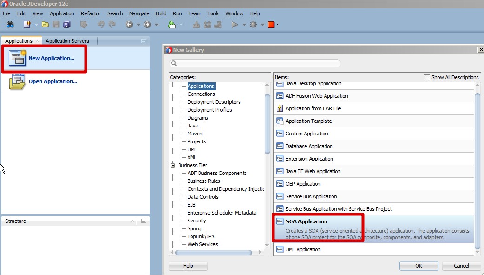Click the Open Application link
Image resolution: width=484 pixels, height=275 pixels.
(x=53, y=81)
